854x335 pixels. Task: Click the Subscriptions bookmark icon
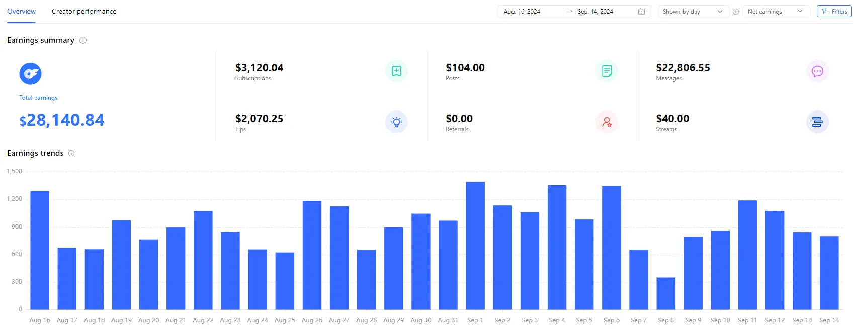[396, 71]
